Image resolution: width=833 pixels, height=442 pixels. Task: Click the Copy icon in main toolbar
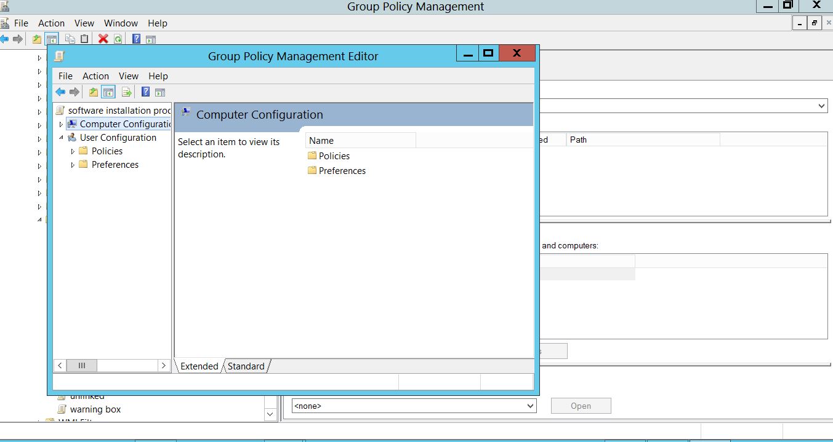(70, 39)
